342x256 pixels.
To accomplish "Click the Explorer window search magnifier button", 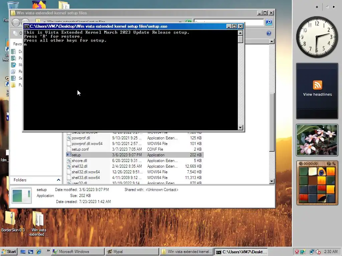I will [269, 22].
